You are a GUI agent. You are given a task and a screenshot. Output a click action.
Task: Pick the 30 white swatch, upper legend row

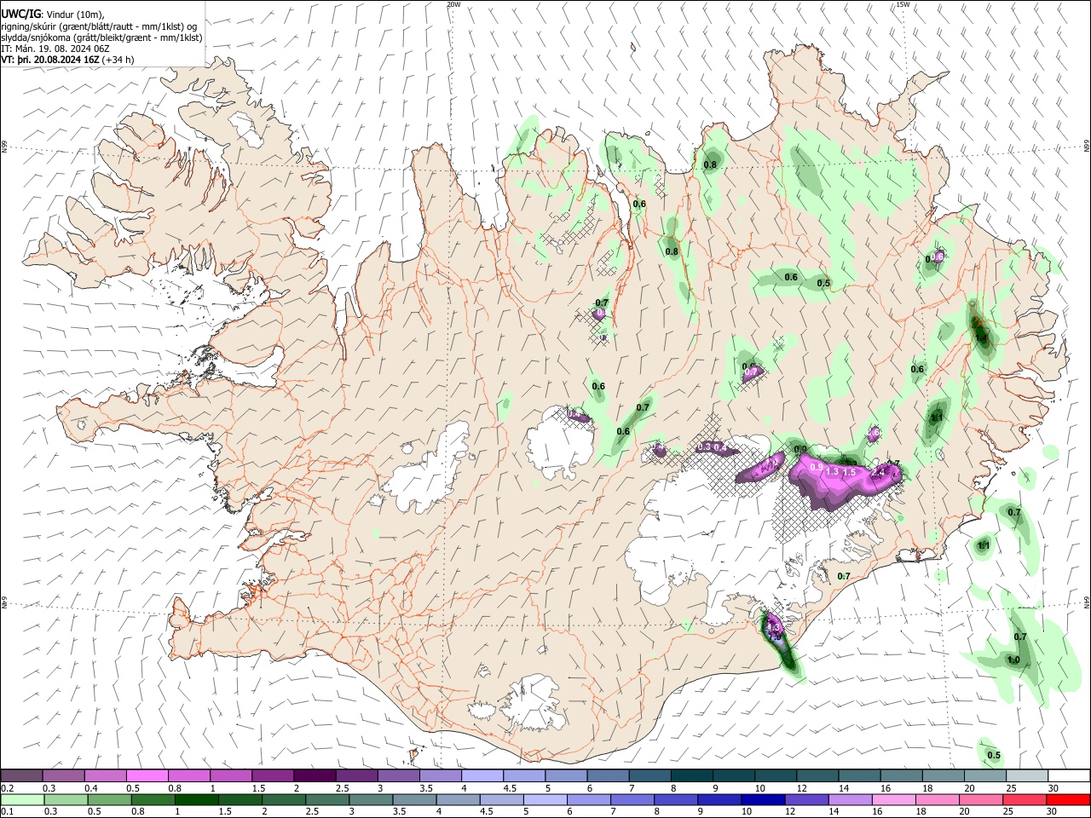pyautogui.click(x=1070, y=776)
